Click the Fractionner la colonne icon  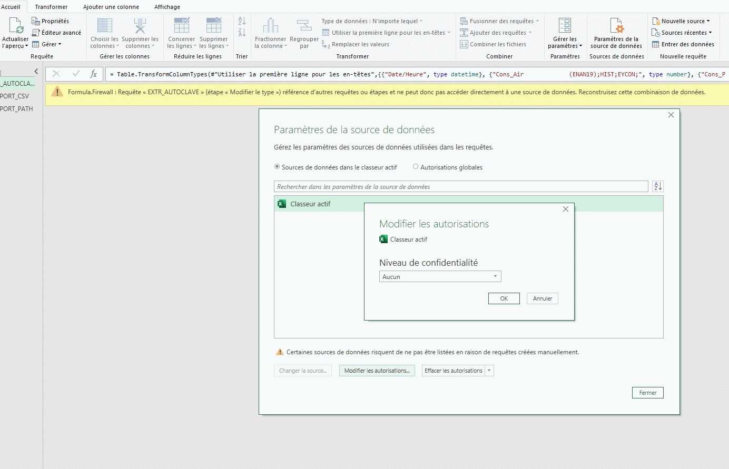[x=270, y=26]
